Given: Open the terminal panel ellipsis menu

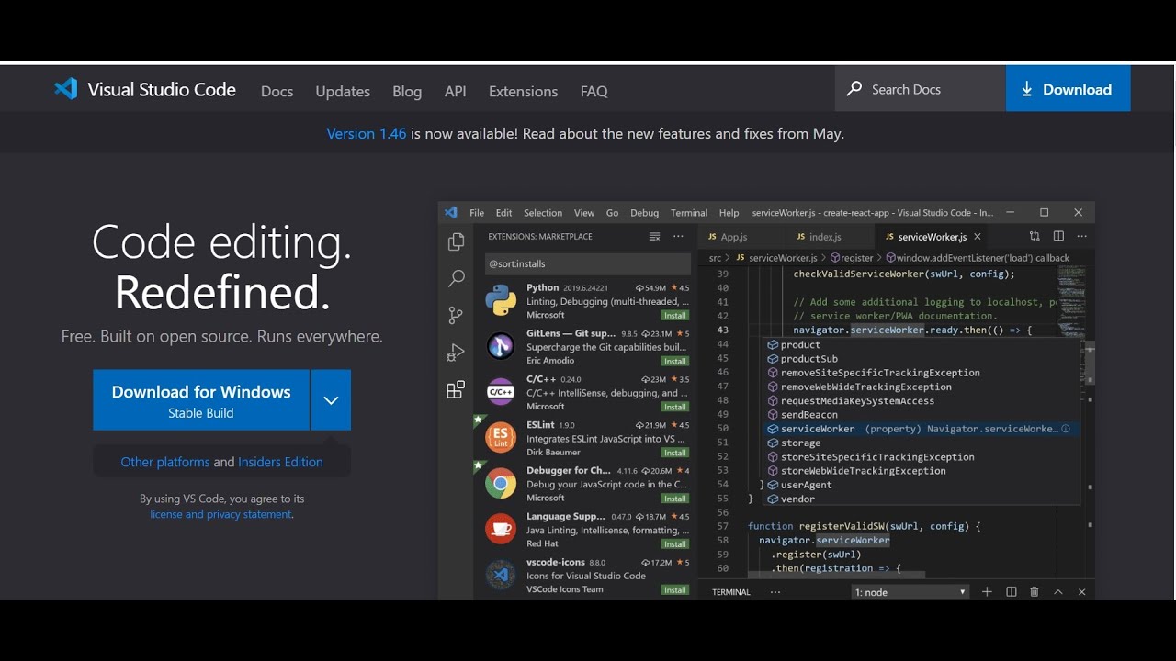Looking at the screenshot, I should 775,592.
